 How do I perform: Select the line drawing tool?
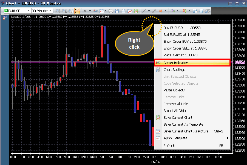point(144,11)
